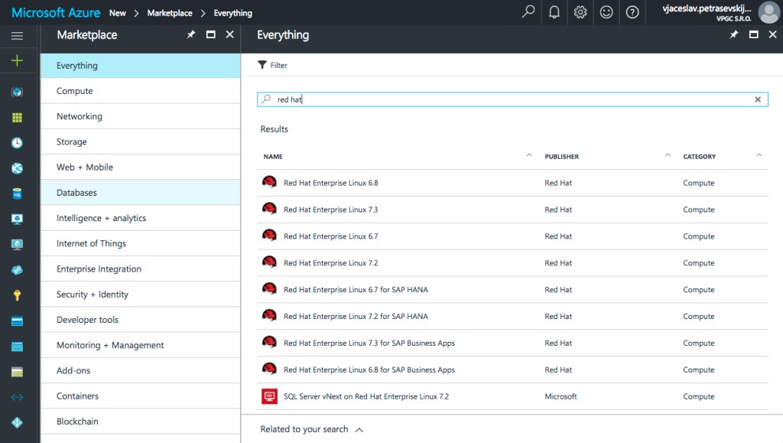Select the Databases category
The height and width of the screenshot is (443, 783).
[141, 193]
